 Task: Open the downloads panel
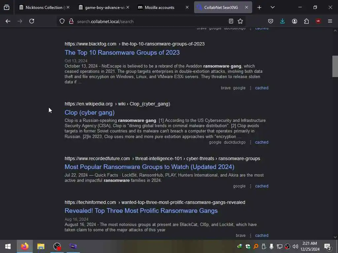tap(283, 21)
